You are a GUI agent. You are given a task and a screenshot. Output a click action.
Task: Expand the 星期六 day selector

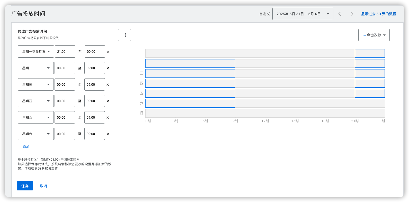[36, 134]
